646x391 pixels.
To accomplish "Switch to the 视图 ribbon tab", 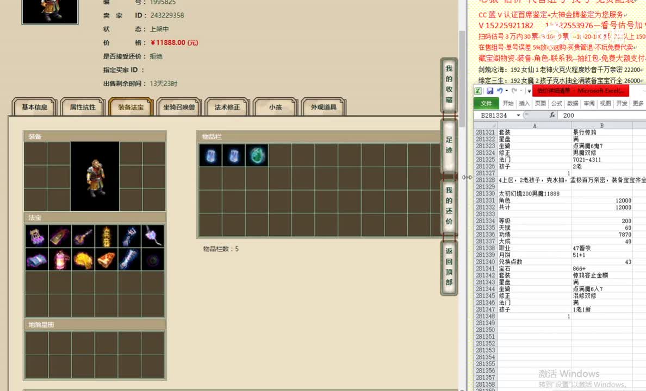I will coord(605,103).
